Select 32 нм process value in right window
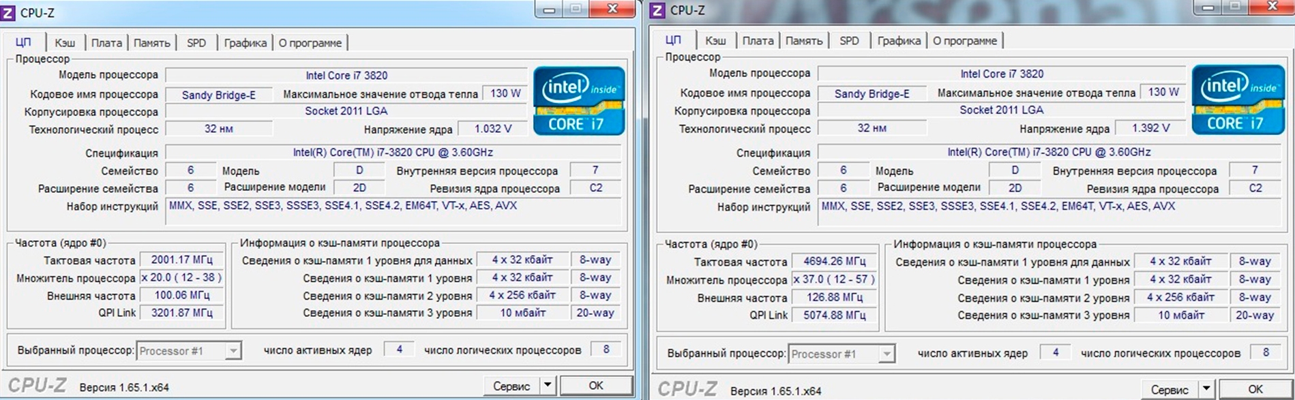This screenshot has width=1295, height=400. click(x=872, y=127)
